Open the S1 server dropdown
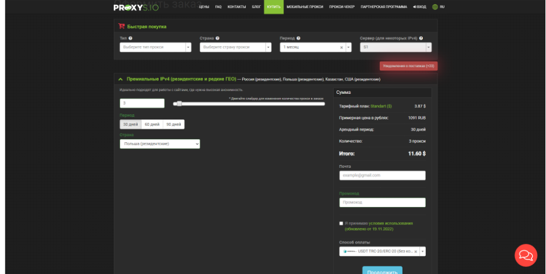The image size is (546, 274). point(395,47)
